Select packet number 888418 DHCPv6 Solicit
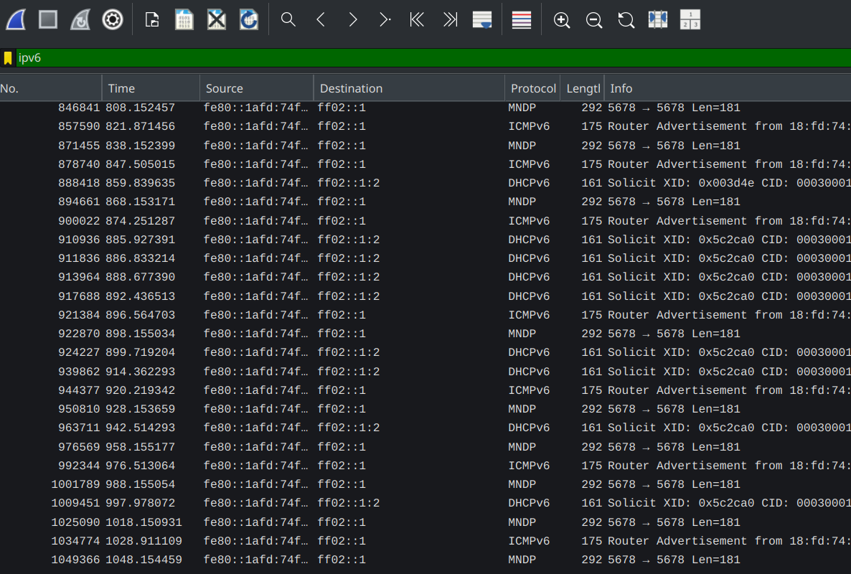851x574 pixels. 359,183
